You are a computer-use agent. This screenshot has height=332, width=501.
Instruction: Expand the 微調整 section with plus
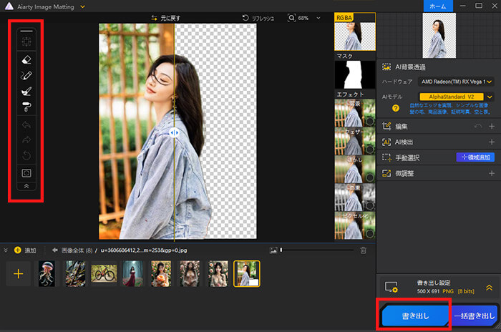[x=491, y=173]
